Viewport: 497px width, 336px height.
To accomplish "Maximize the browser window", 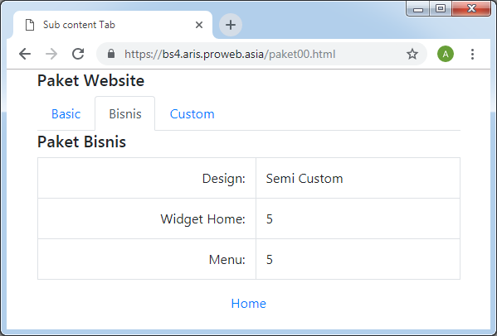I will pos(441,8).
